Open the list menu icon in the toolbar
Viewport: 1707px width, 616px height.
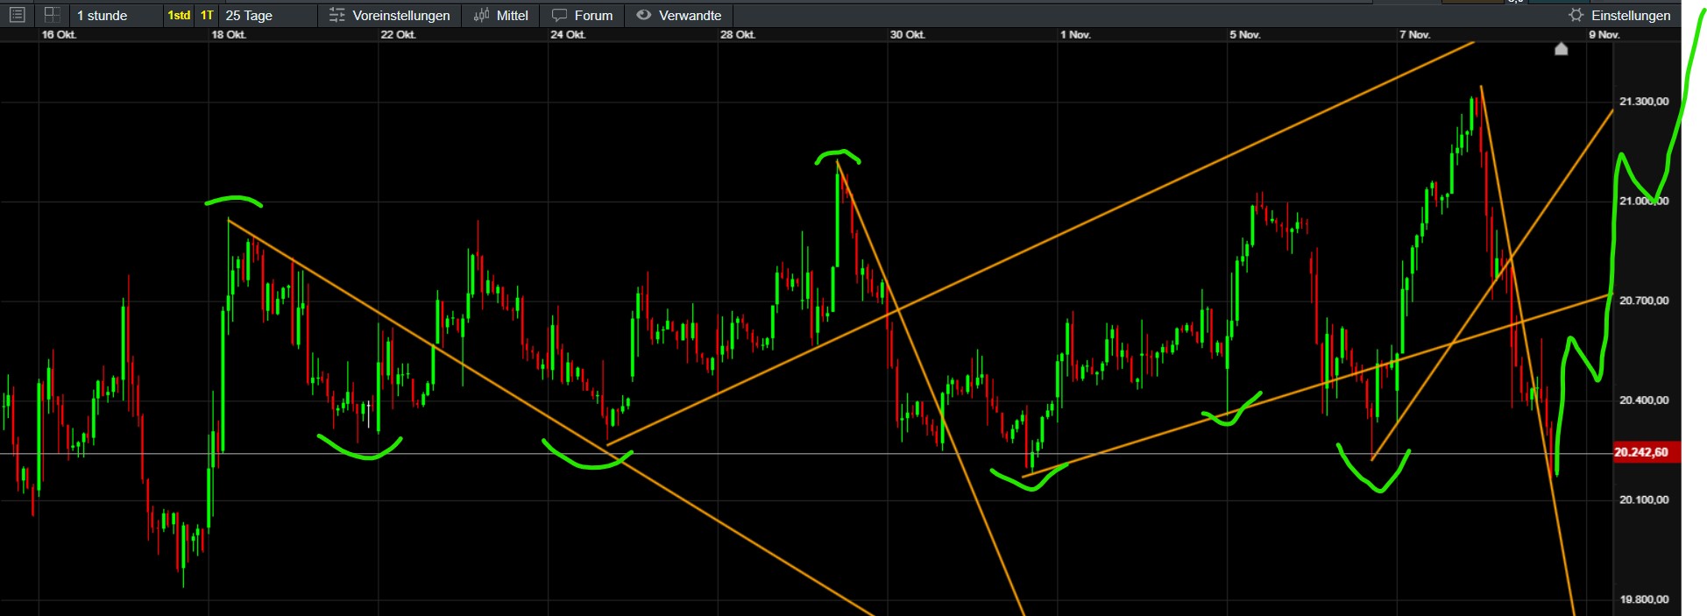click(x=17, y=15)
